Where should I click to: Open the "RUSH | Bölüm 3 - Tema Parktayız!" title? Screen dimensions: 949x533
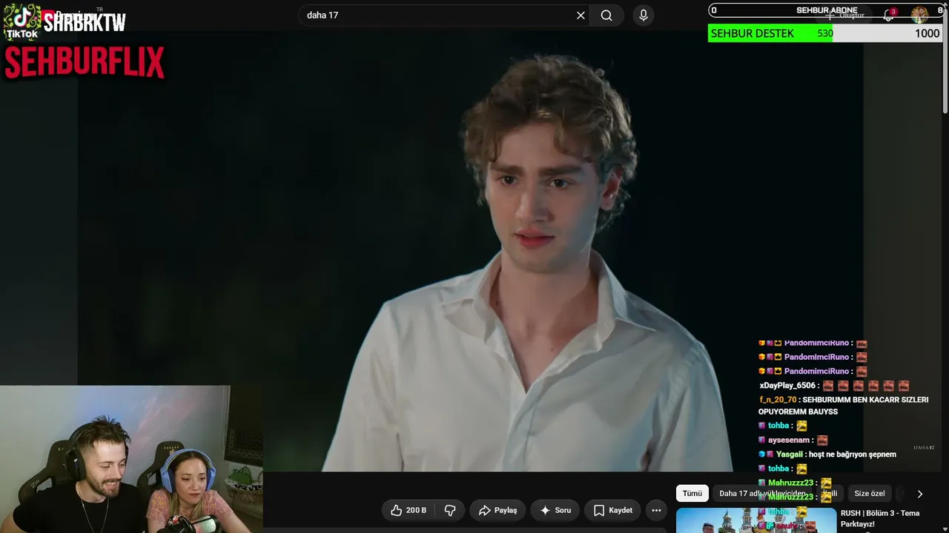pos(880,518)
